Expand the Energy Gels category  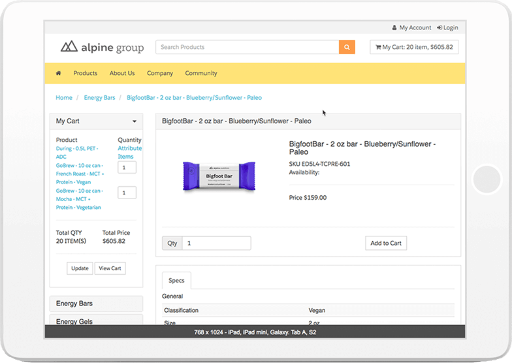tap(96, 320)
